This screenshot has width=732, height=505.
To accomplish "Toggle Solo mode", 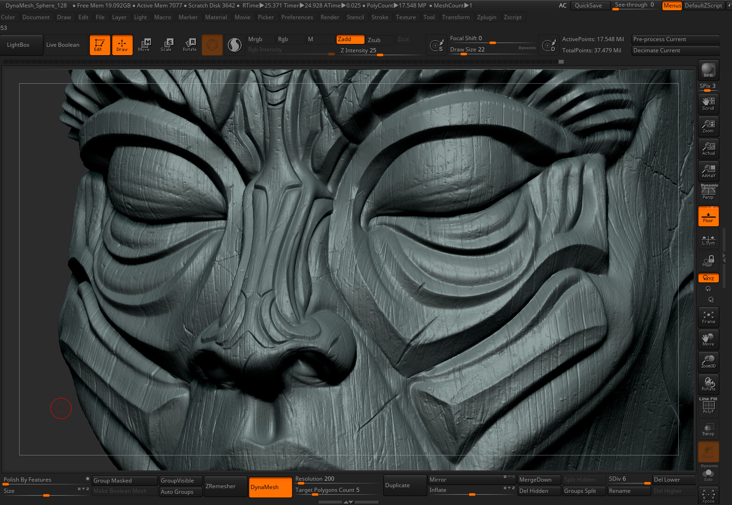I will point(708,474).
